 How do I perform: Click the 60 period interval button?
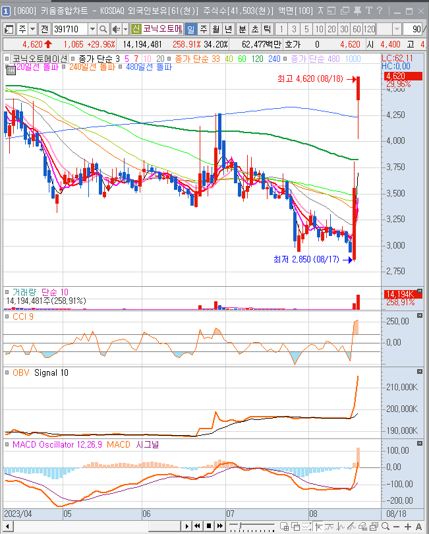(357, 29)
